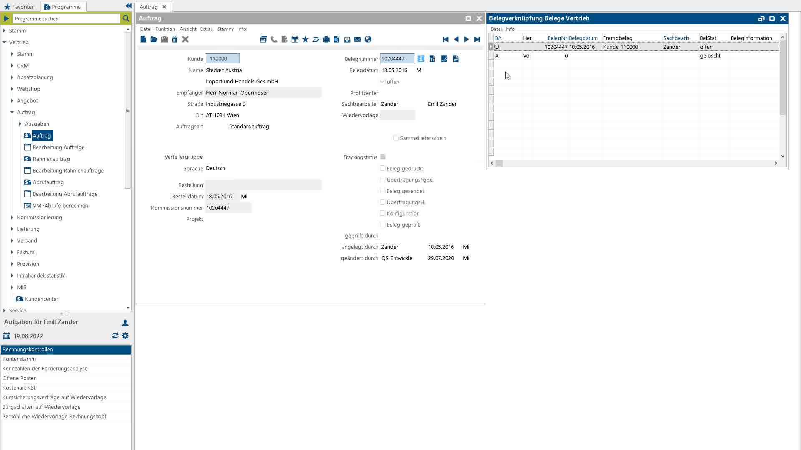Click the next record navigation arrow
This screenshot has width=801, height=450.
coord(467,39)
